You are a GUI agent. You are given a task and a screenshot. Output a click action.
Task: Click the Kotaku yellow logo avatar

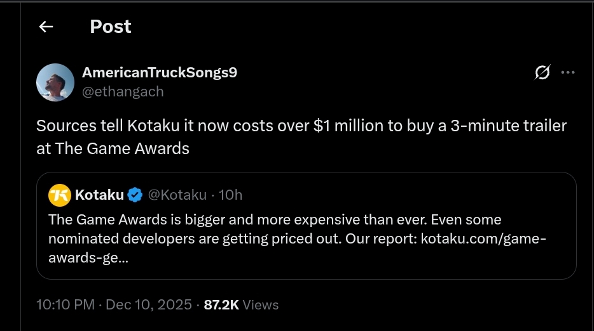point(60,195)
